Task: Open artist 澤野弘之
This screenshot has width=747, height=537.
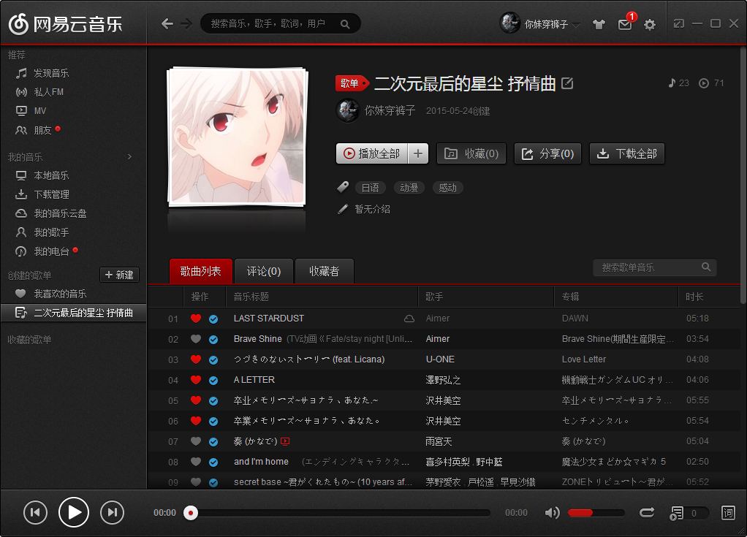Action: pyautogui.click(x=443, y=380)
